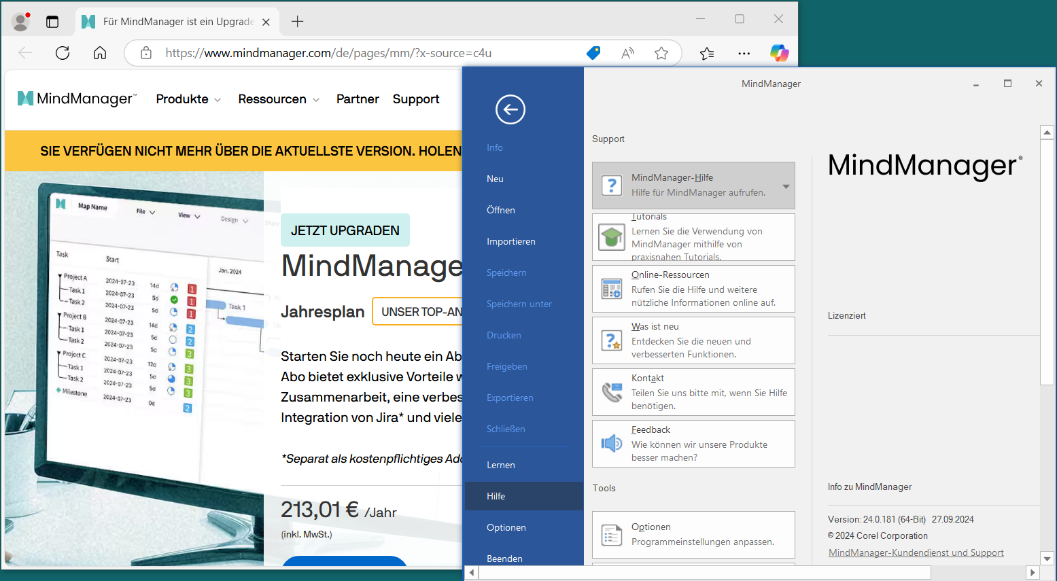
Task: View site information lock icon
Action: 146,53
